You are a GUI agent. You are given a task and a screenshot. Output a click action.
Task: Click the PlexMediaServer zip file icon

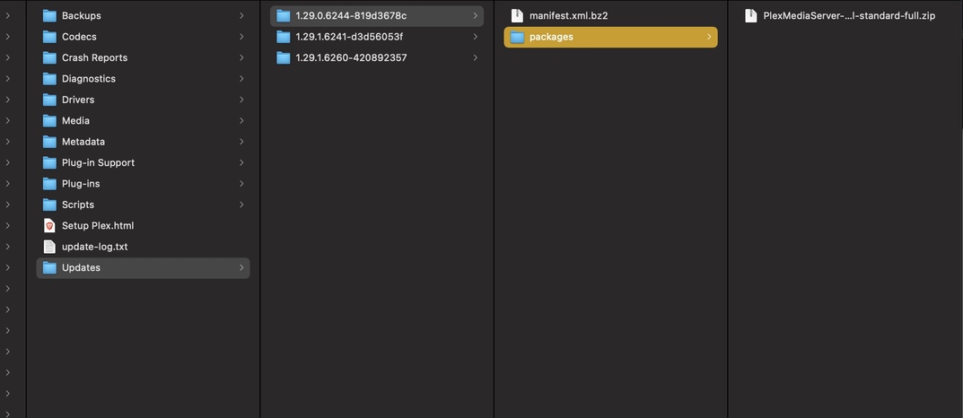coord(750,16)
